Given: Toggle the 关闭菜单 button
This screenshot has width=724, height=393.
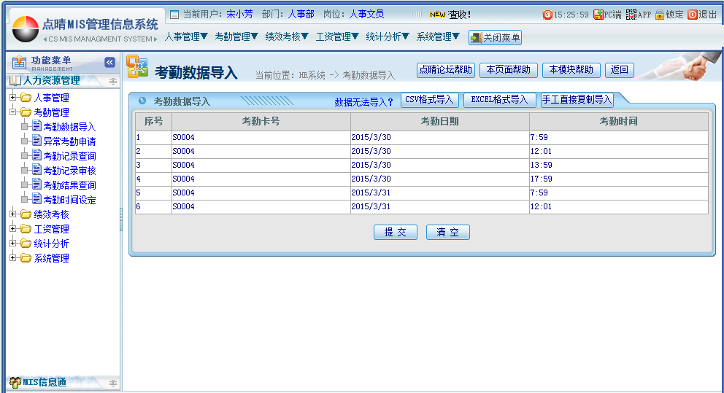Looking at the screenshot, I should coord(495,37).
